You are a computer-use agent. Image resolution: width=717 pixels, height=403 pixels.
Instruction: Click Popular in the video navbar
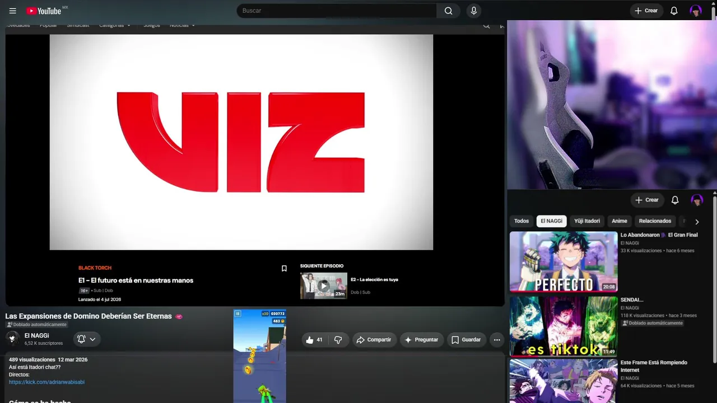[x=48, y=25]
